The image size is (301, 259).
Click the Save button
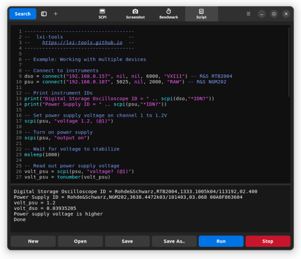(x=127, y=241)
